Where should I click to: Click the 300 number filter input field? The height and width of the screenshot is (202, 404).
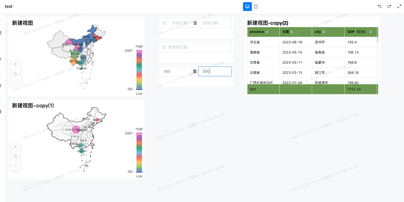tap(215, 71)
